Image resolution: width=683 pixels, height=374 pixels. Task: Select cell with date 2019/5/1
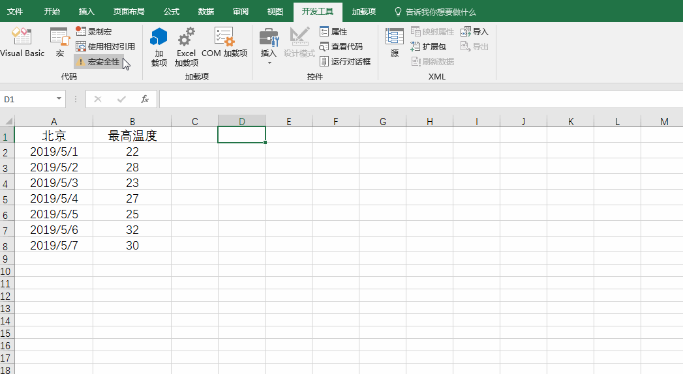(53, 151)
